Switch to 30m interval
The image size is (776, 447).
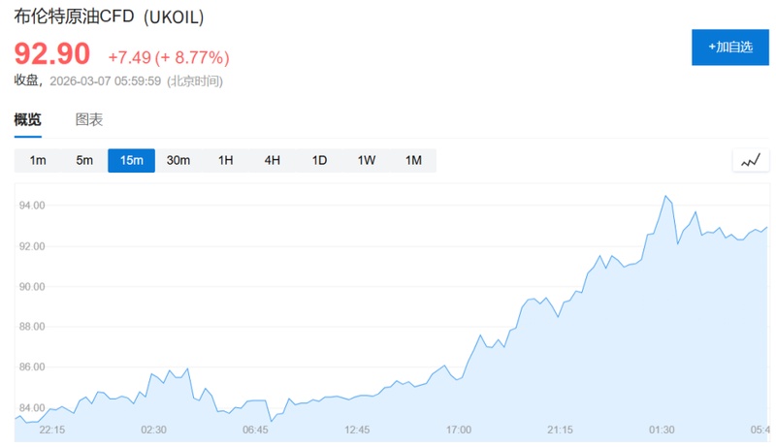click(178, 161)
